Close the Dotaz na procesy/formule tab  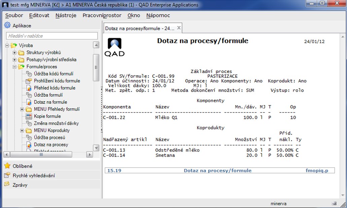(x=179, y=28)
